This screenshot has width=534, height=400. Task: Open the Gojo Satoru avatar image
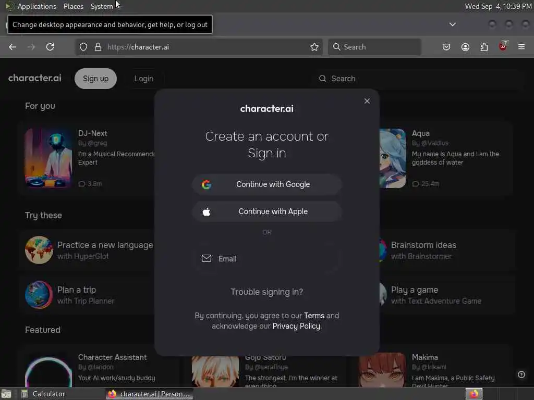coord(215,371)
